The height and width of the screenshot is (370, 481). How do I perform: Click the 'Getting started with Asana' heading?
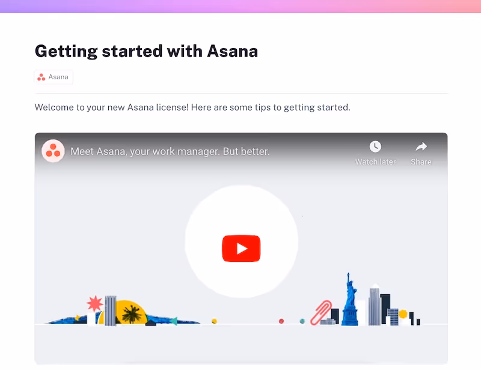[146, 51]
